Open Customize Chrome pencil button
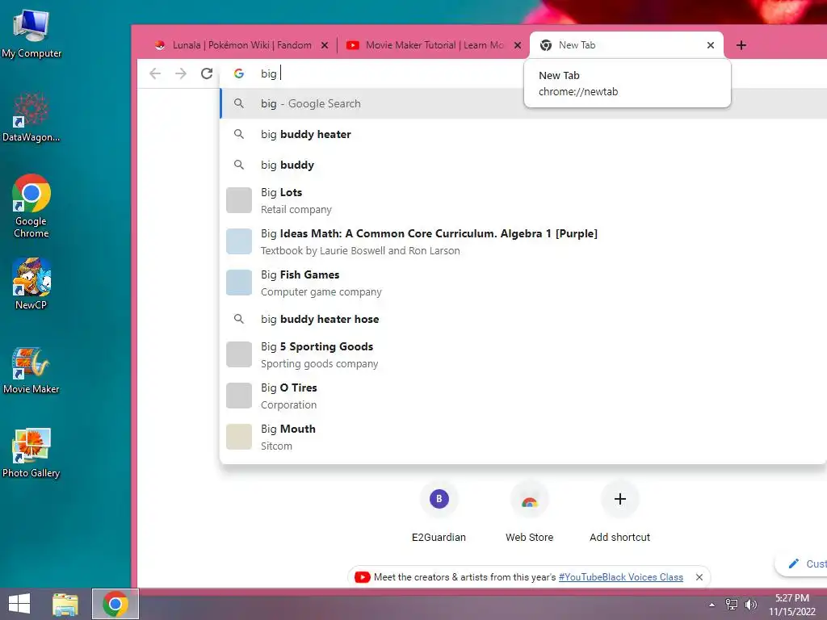This screenshot has height=620, width=827. point(802,563)
